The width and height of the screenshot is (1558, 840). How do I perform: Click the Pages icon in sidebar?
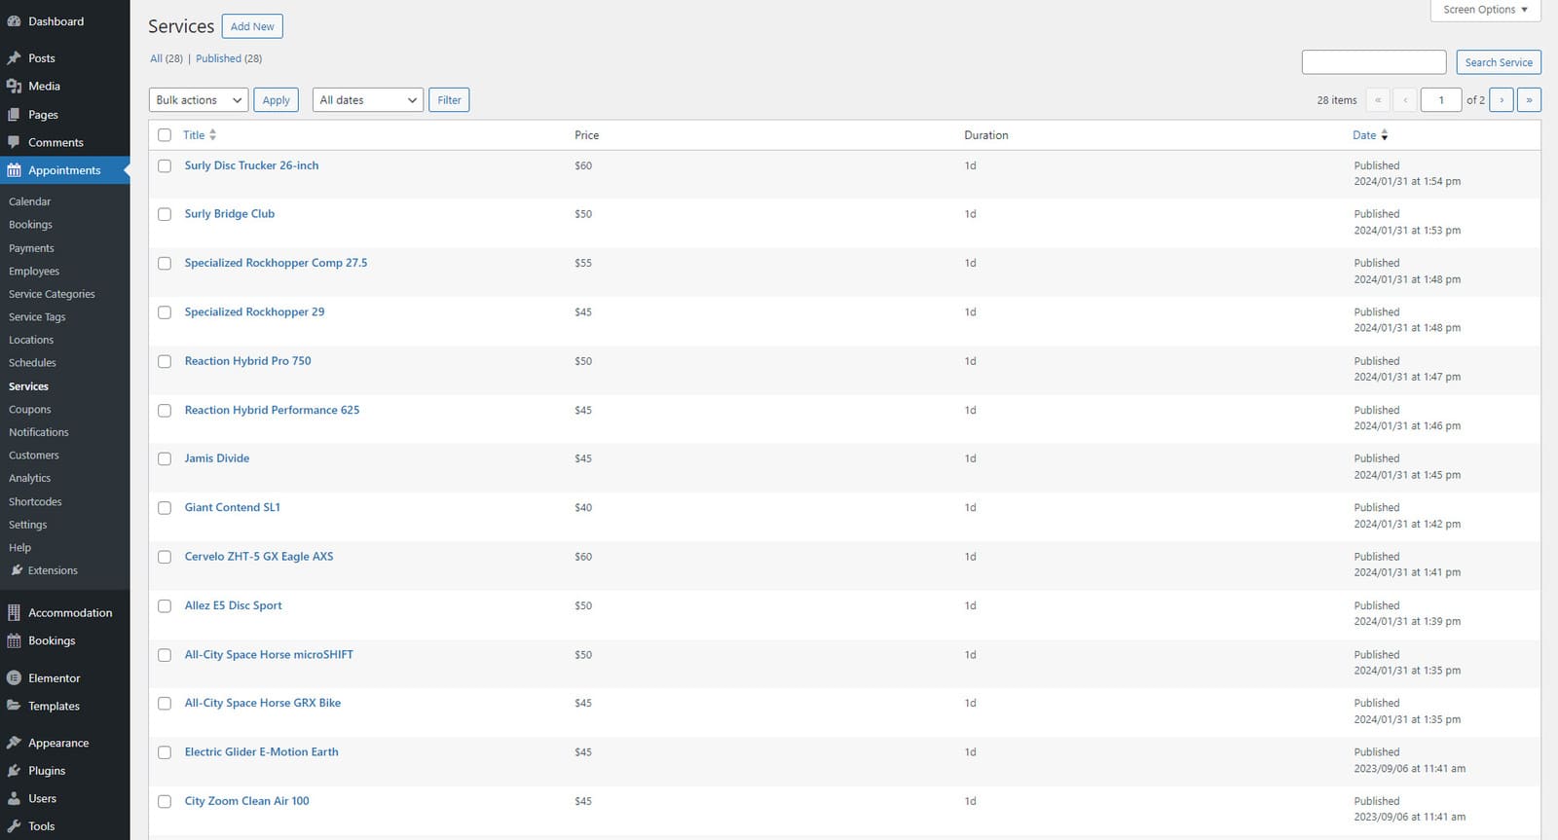coord(14,115)
